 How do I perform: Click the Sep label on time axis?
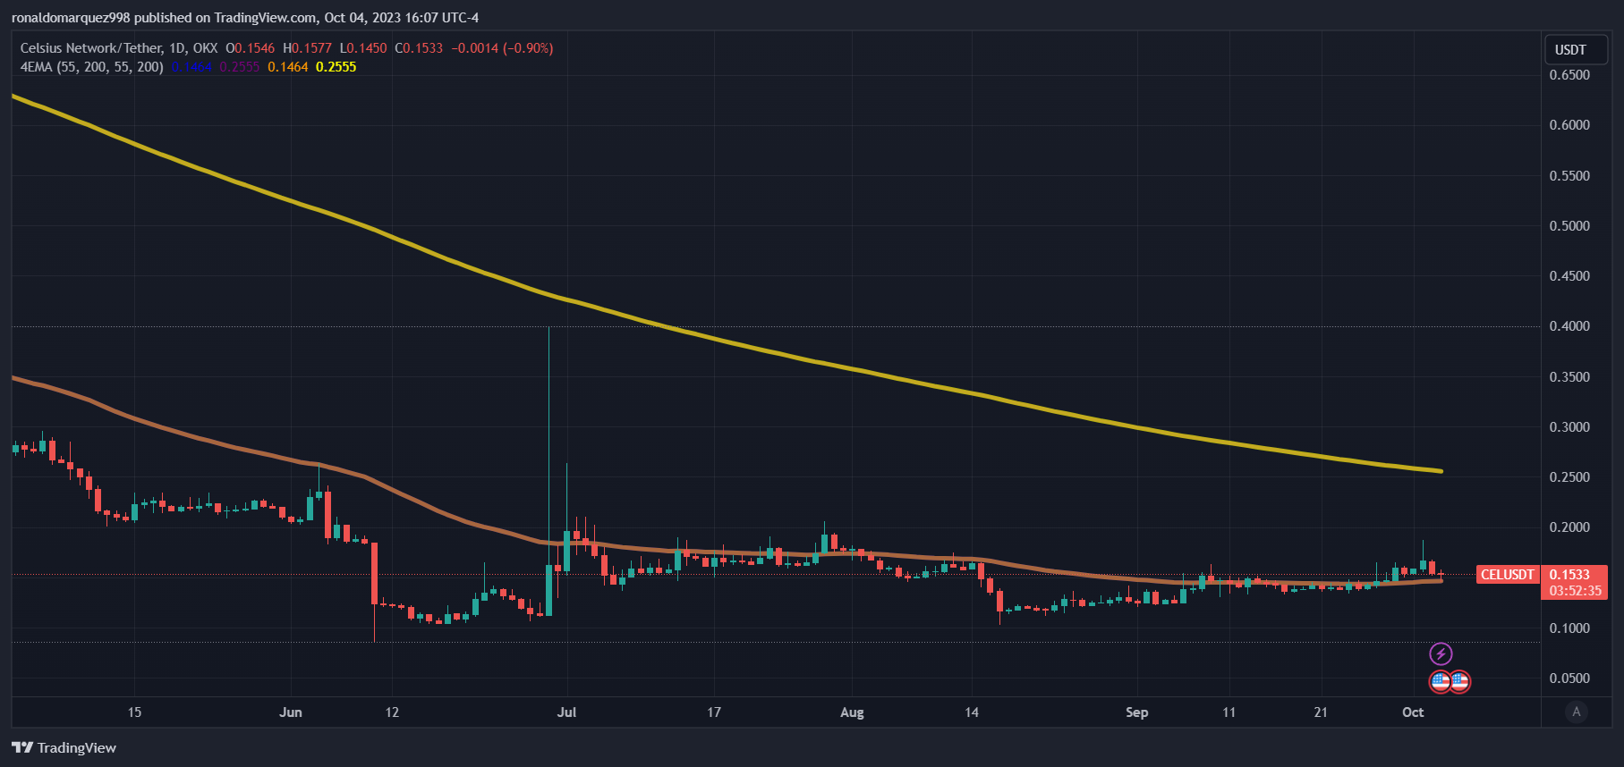pos(1136,712)
